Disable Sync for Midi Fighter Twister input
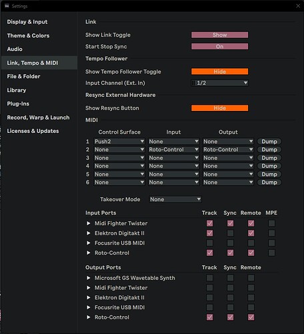304x334 pixels. pos(230,223)
